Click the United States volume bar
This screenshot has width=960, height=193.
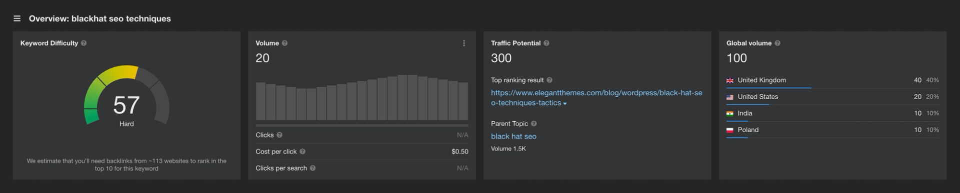pos(747,104)
